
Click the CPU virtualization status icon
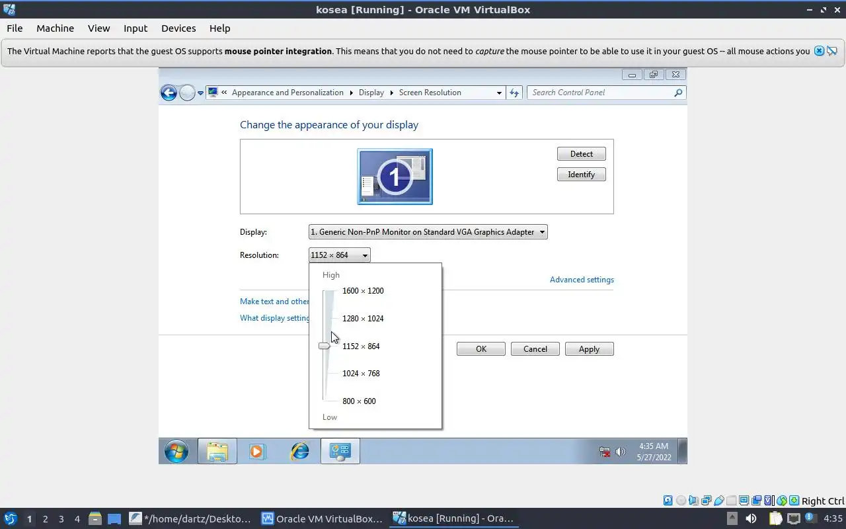[x=769, y=501]
